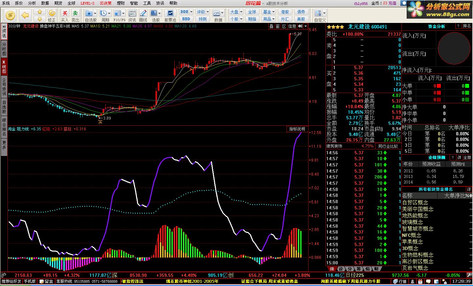Click the down arrow navigation button
473x286 pixels.
click(x=40, y=18)
